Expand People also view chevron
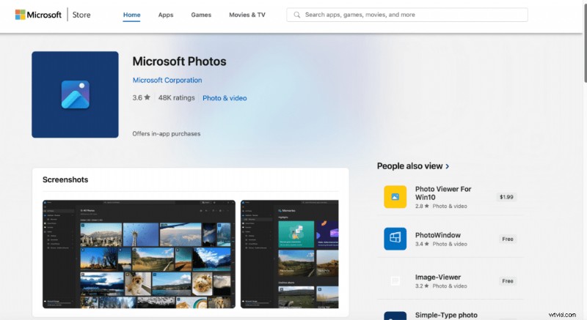587x320 pixels. coord(448,166)
